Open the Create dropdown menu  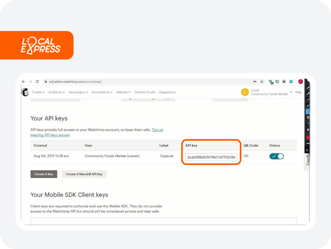click(x=38, y=92)
